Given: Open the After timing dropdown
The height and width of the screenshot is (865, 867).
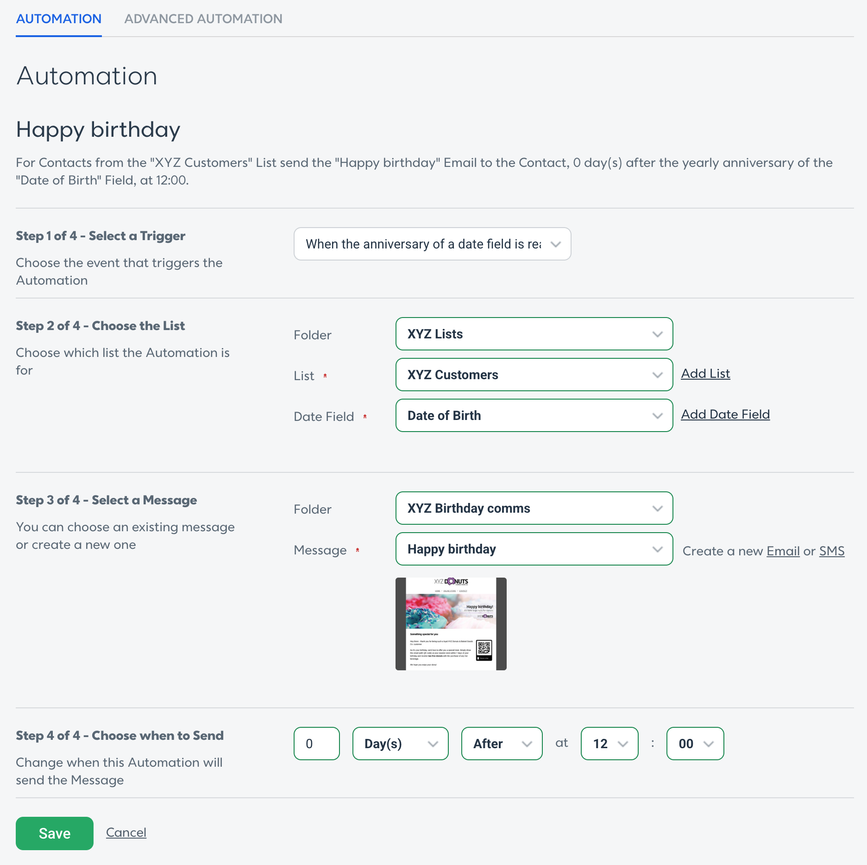Looking at the screenshot, I should 502,744.
